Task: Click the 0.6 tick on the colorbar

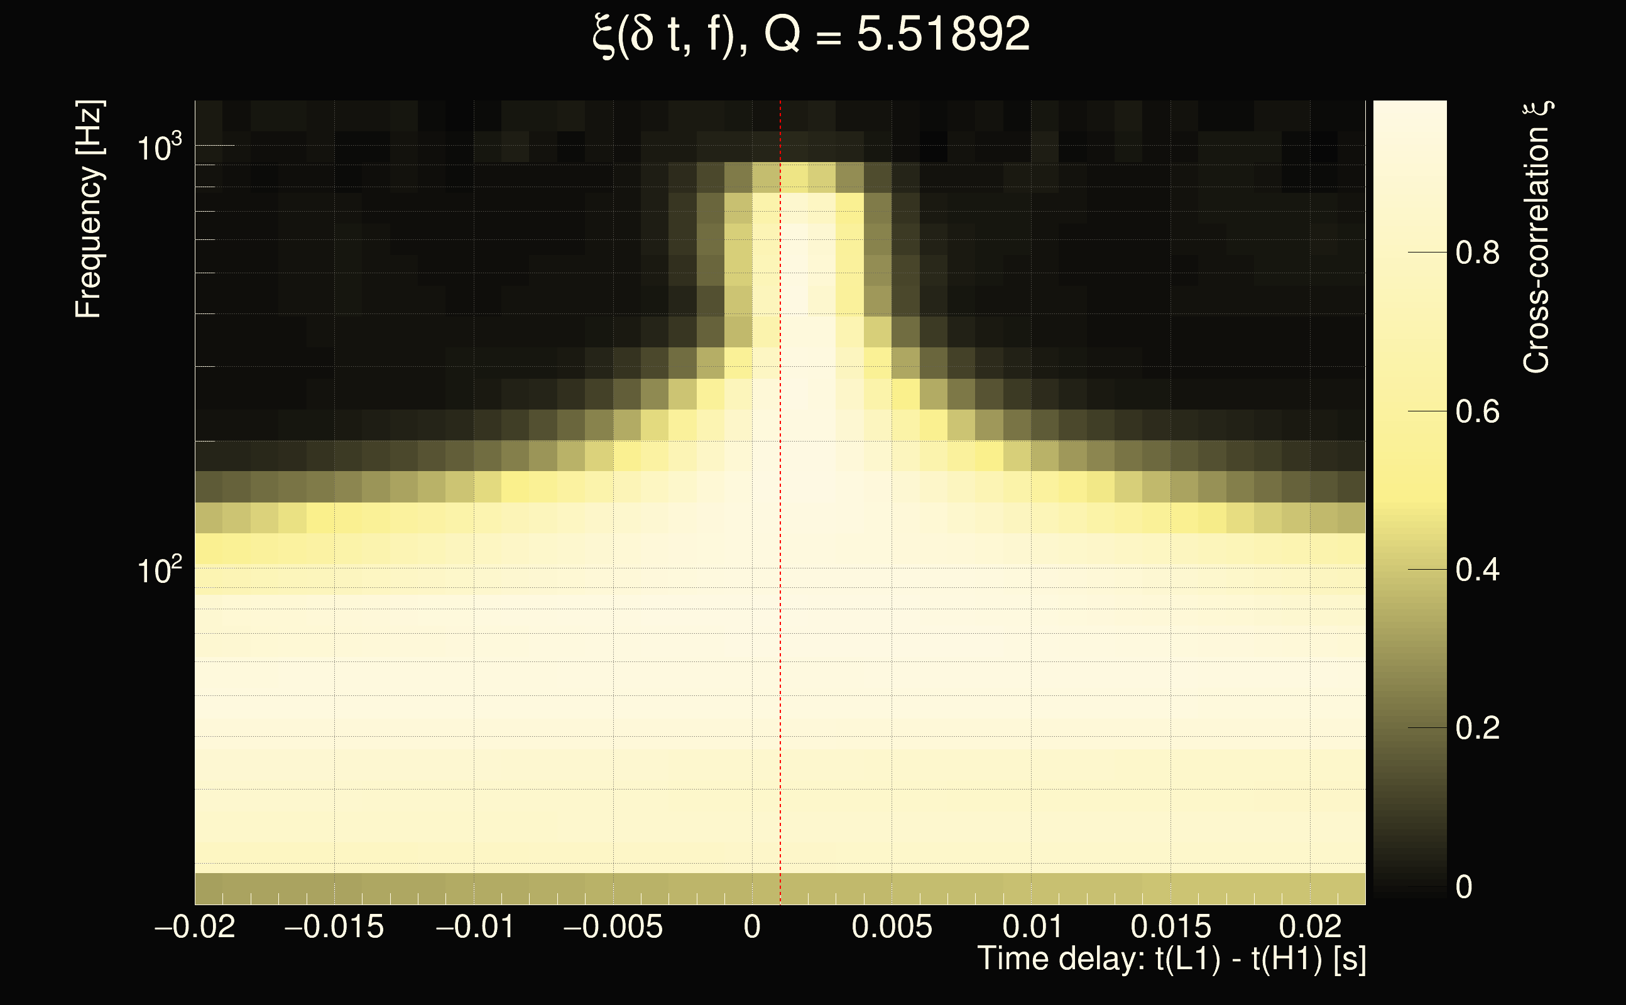Action: coord(1477,412)
